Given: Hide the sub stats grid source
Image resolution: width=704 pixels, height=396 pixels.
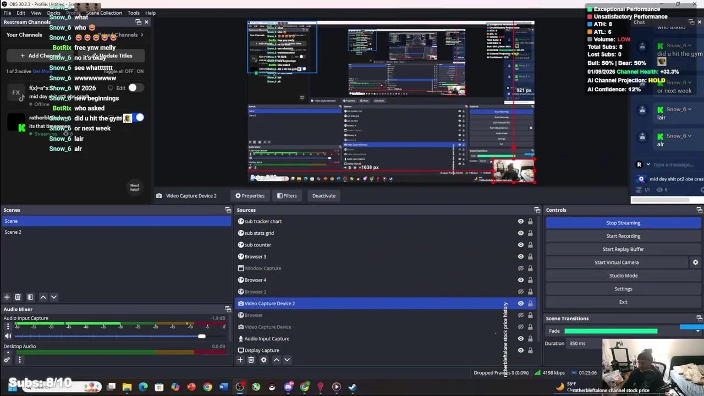Looking at the screenshot, I should click(x=520, y=233).
